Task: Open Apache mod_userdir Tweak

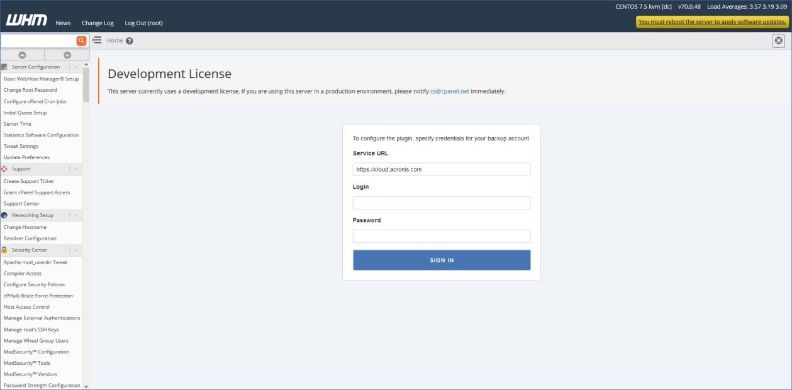Action: 36,262
